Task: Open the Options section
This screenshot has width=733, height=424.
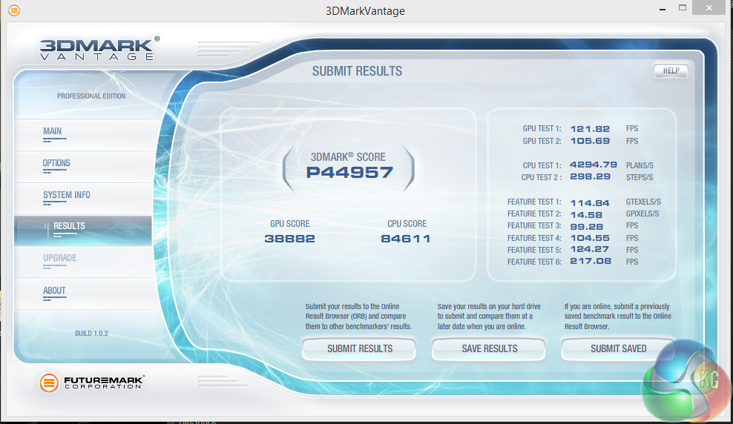Action: (x=84, y=166)
